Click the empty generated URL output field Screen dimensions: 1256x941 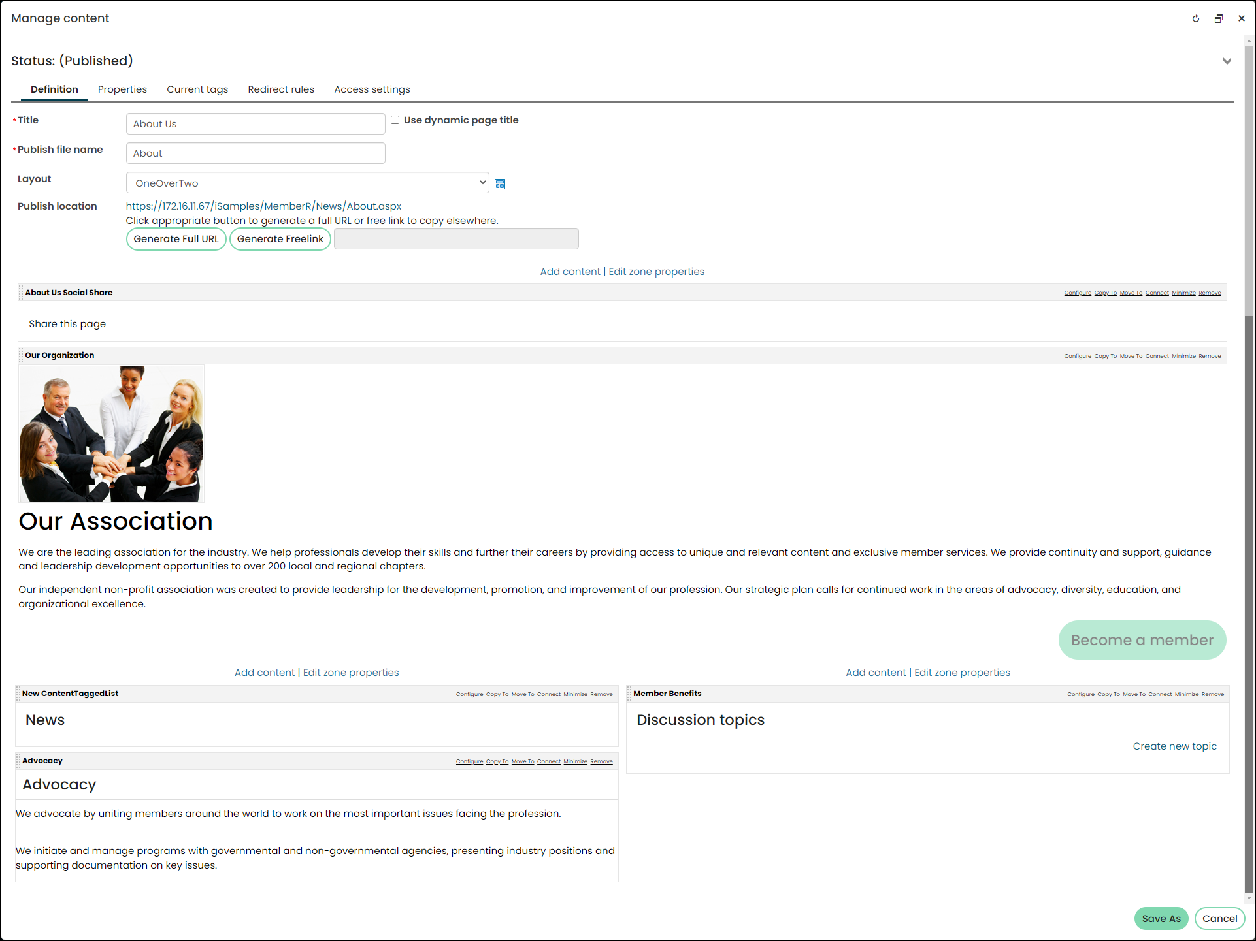coord(456,239)
